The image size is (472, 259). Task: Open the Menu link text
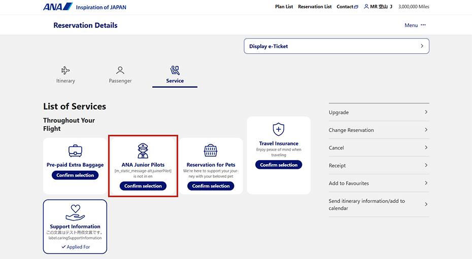pos(411,25)
